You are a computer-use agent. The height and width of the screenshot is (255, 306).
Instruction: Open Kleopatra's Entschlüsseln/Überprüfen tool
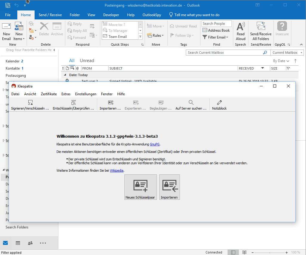(73, 105)
